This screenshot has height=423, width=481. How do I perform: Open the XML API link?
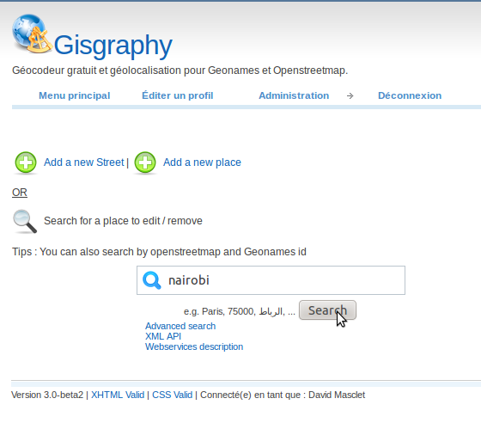tap(163, 336)
